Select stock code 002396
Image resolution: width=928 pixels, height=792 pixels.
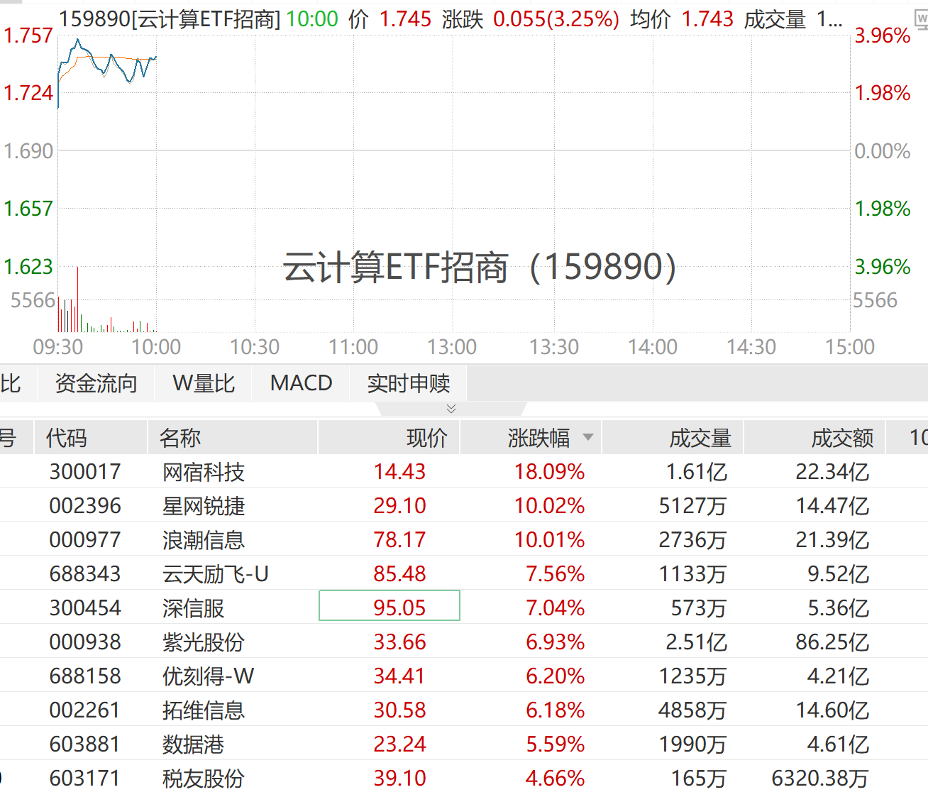point(85,506)
